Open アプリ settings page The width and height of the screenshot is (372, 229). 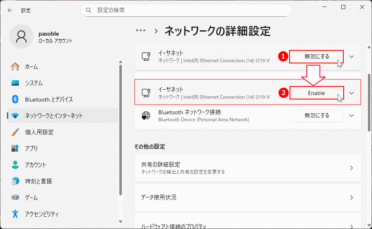tap(63, 148)
